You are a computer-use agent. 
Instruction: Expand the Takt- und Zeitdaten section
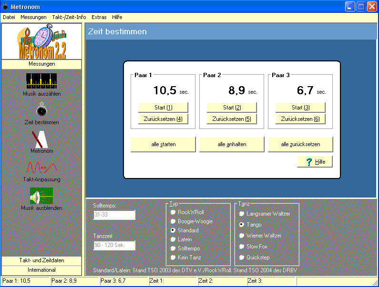[x=41, y=260]
